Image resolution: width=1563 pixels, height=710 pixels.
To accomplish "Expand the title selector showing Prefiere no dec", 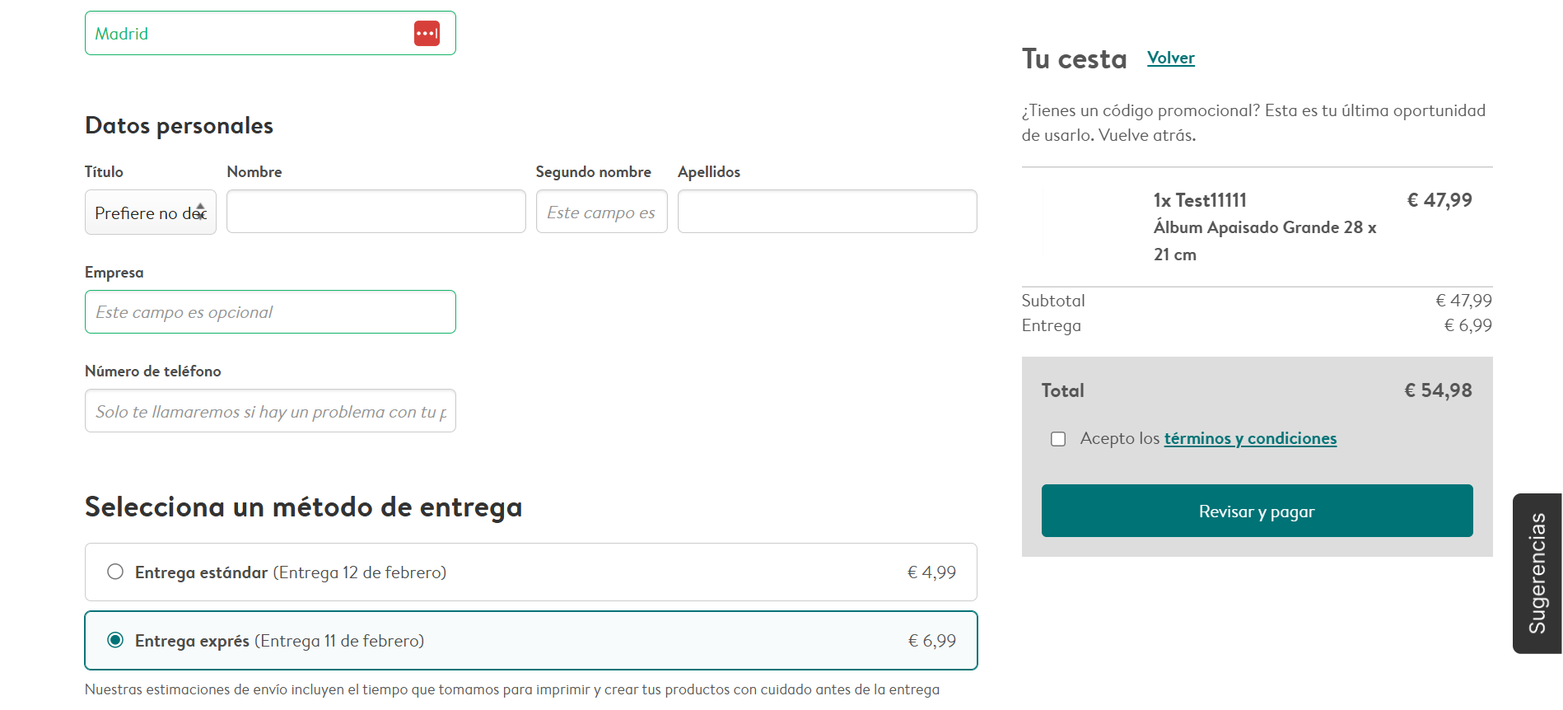I will point(150,212).
